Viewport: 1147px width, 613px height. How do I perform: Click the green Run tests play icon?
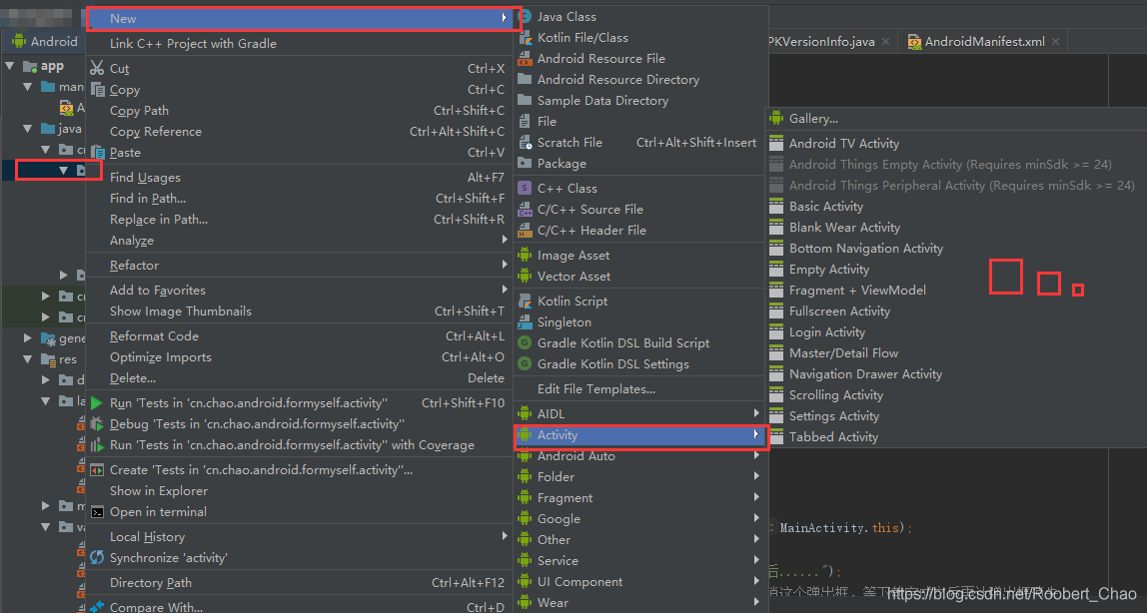click(x=97, y=402)
